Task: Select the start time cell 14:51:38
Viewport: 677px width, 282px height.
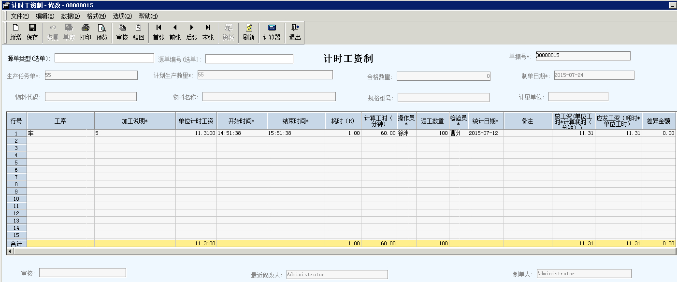Action: tap(242, 133)
